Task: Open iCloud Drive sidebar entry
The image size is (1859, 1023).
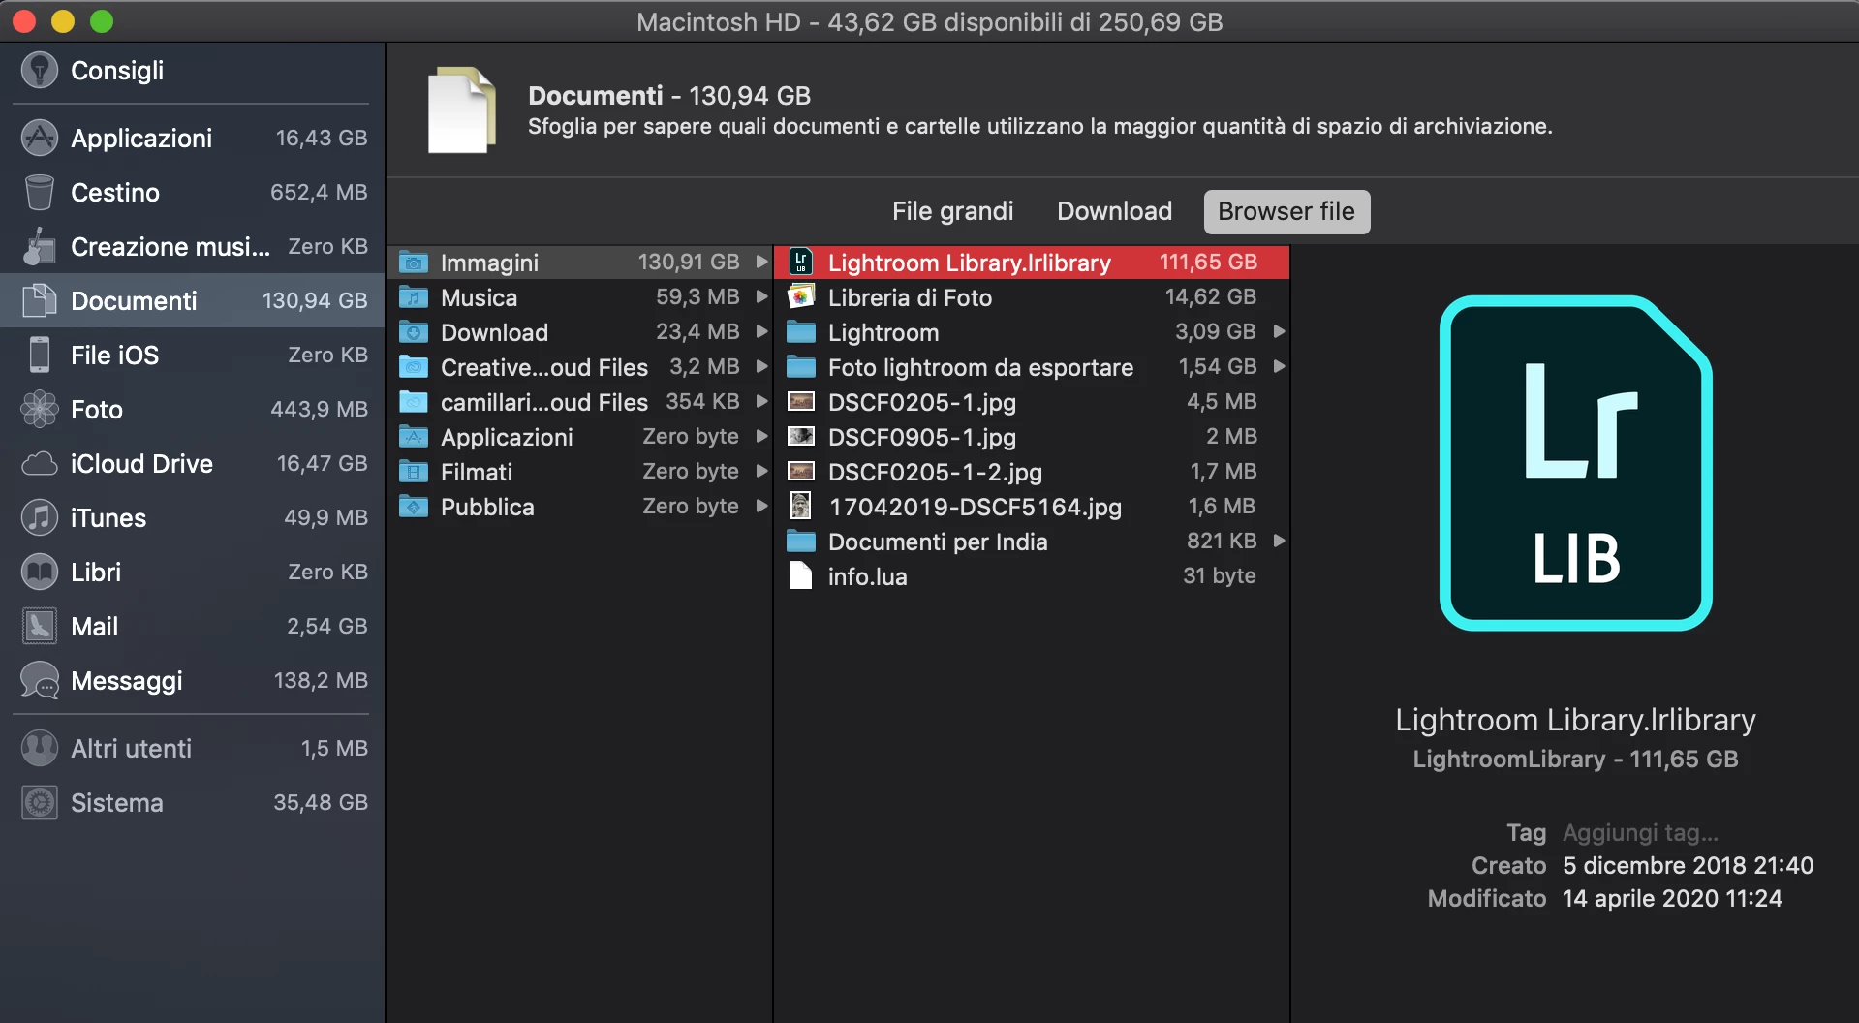Action: 193,463
